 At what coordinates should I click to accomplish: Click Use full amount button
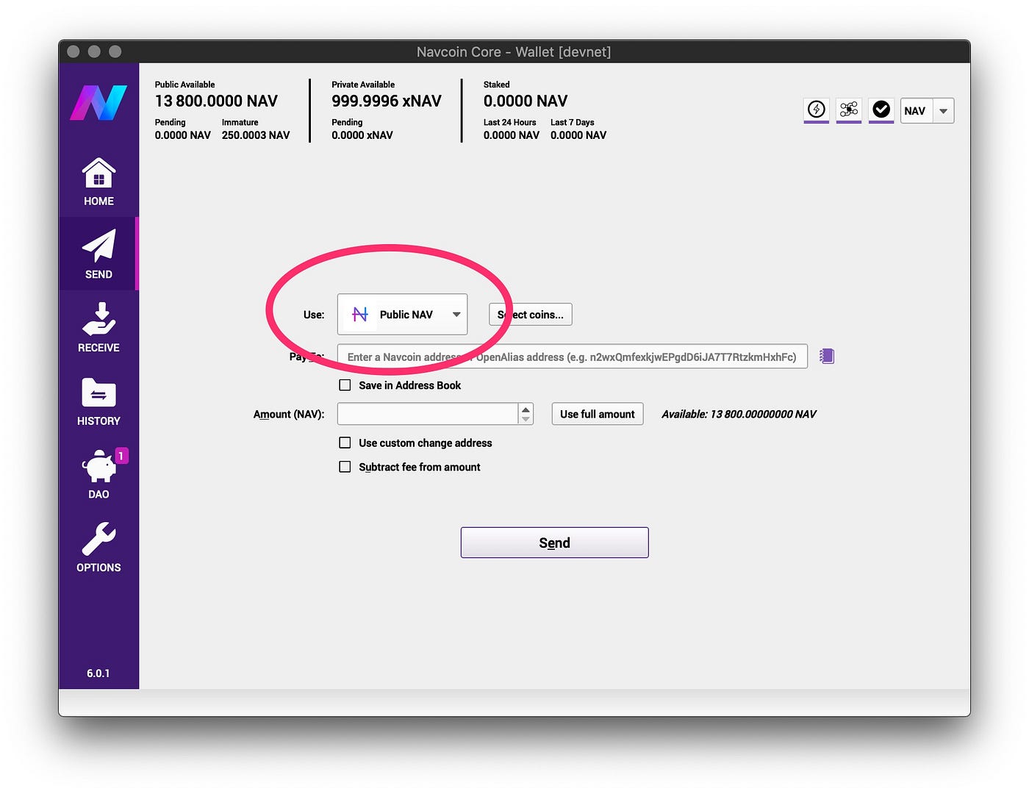pyautogui.click(x=598, y=414)
